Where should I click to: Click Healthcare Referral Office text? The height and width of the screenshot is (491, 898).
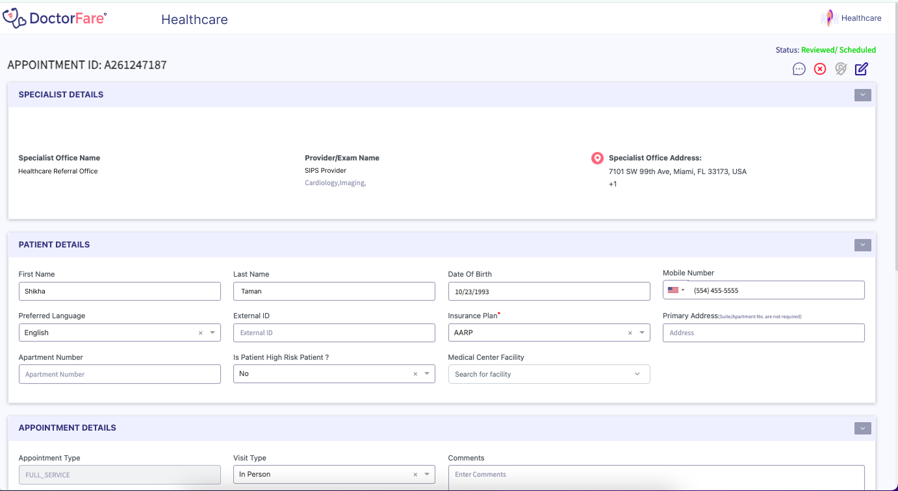(x=58, y=171)
